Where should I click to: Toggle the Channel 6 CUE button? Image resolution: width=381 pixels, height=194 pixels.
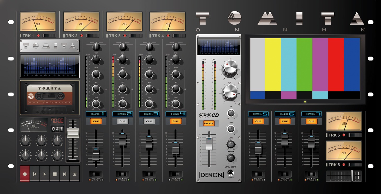(285, 121)
